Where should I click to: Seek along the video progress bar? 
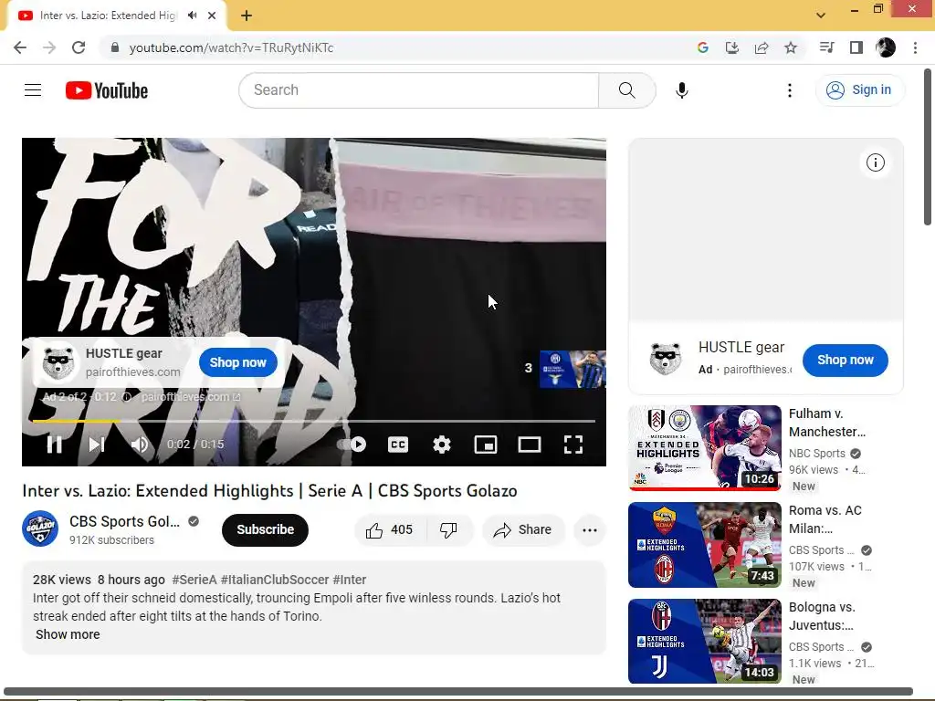click(314, 421)
